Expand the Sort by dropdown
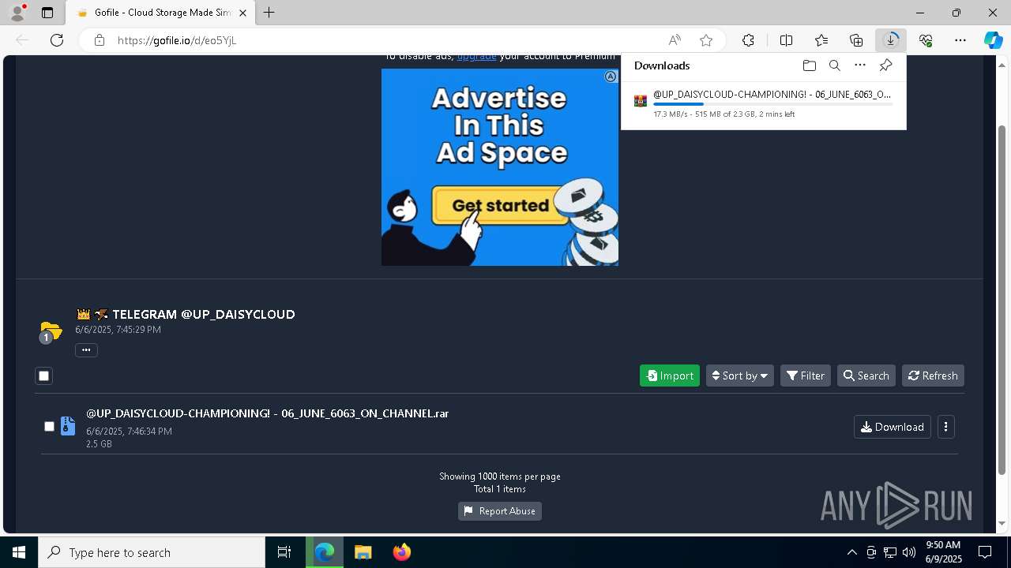The image size is (1011, 568). click(740, 376)
